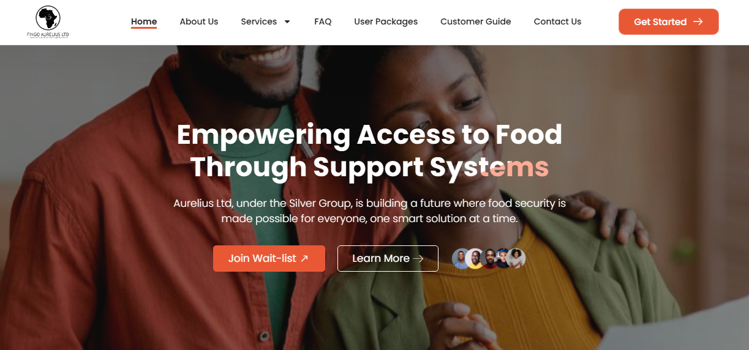Screen dimensions: 749x350
Task: Click the middle avatar wearing red
Action: pyautogui.click(x=489, y=259)
